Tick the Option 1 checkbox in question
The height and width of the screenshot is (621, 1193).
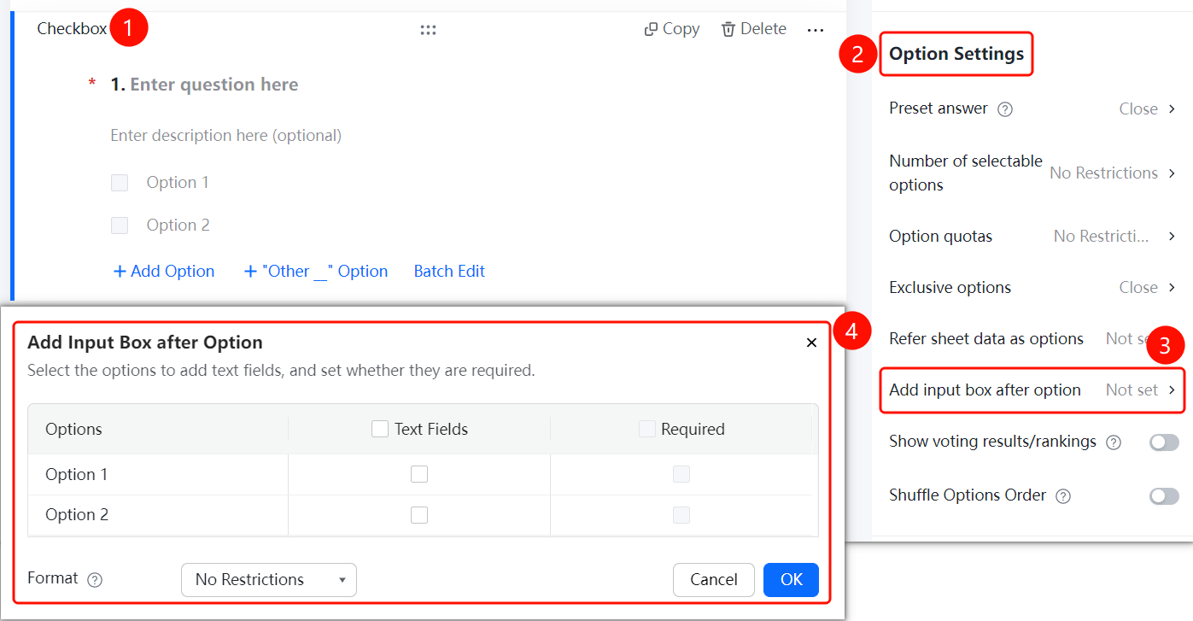(x=120, y=183)
